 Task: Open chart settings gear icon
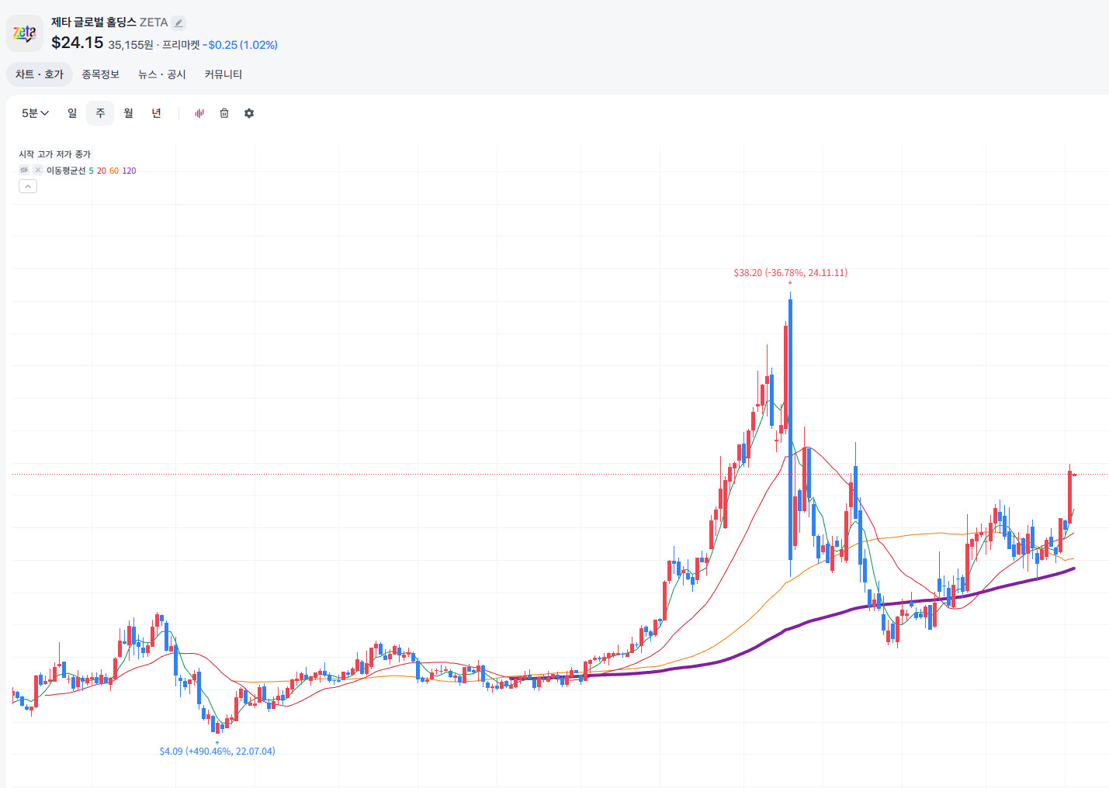(x=249, y=113)
